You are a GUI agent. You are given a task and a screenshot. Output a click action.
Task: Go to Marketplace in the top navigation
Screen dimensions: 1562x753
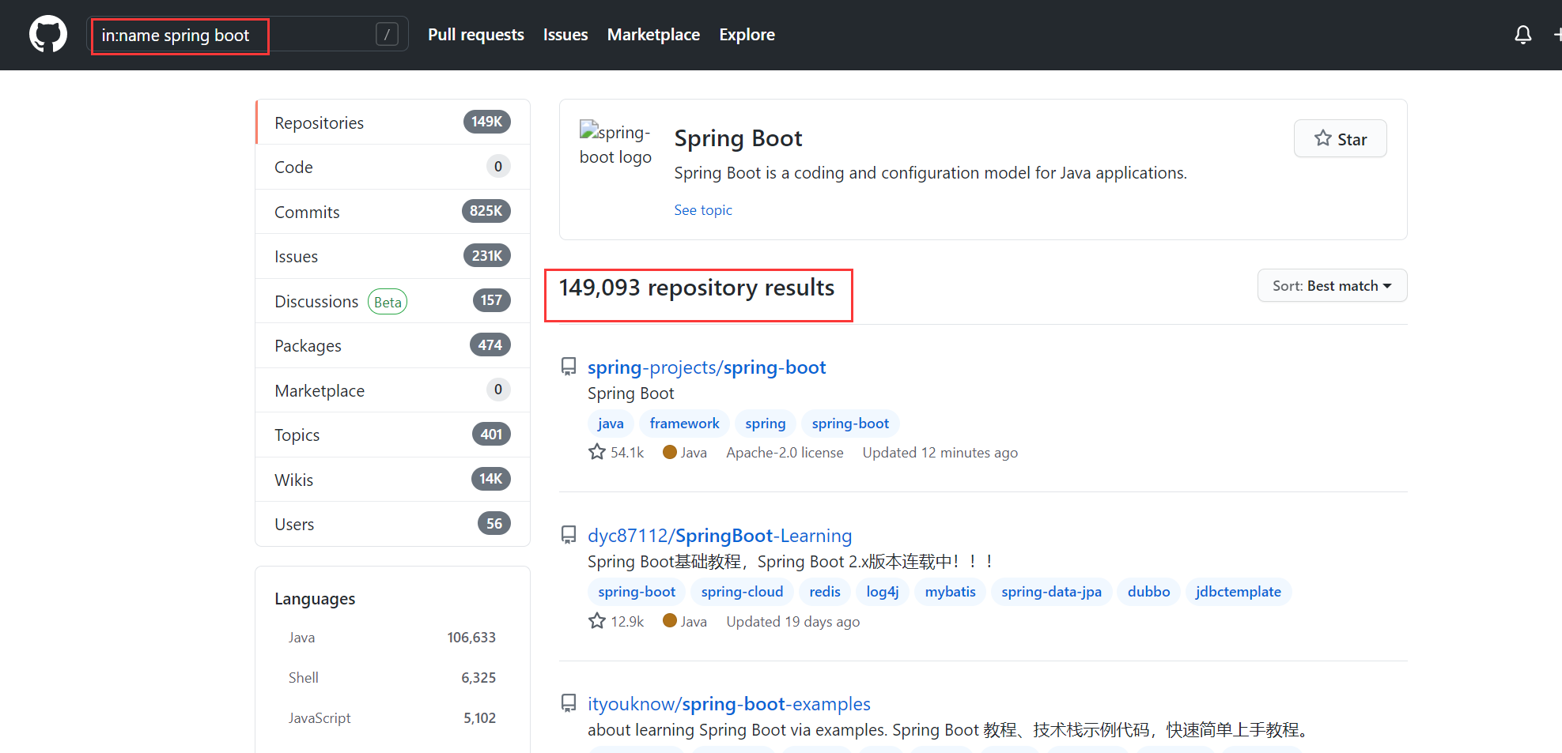point(653,35)
